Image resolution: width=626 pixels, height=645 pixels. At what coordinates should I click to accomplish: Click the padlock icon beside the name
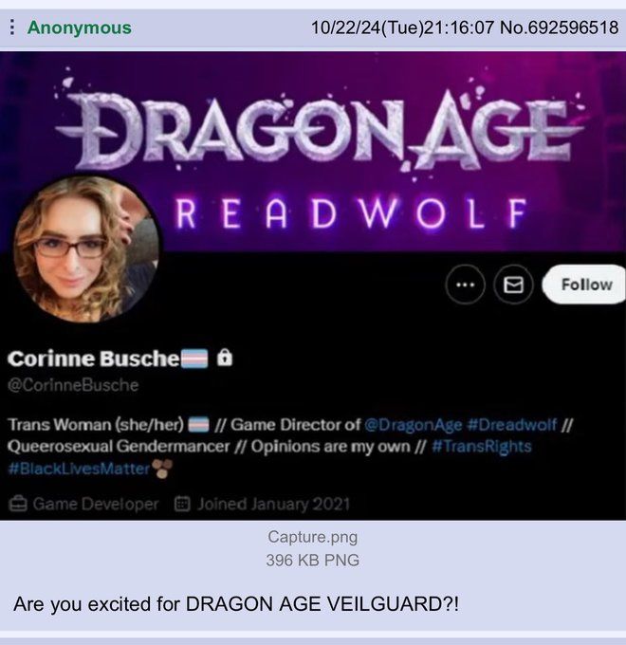coord(225,358)
